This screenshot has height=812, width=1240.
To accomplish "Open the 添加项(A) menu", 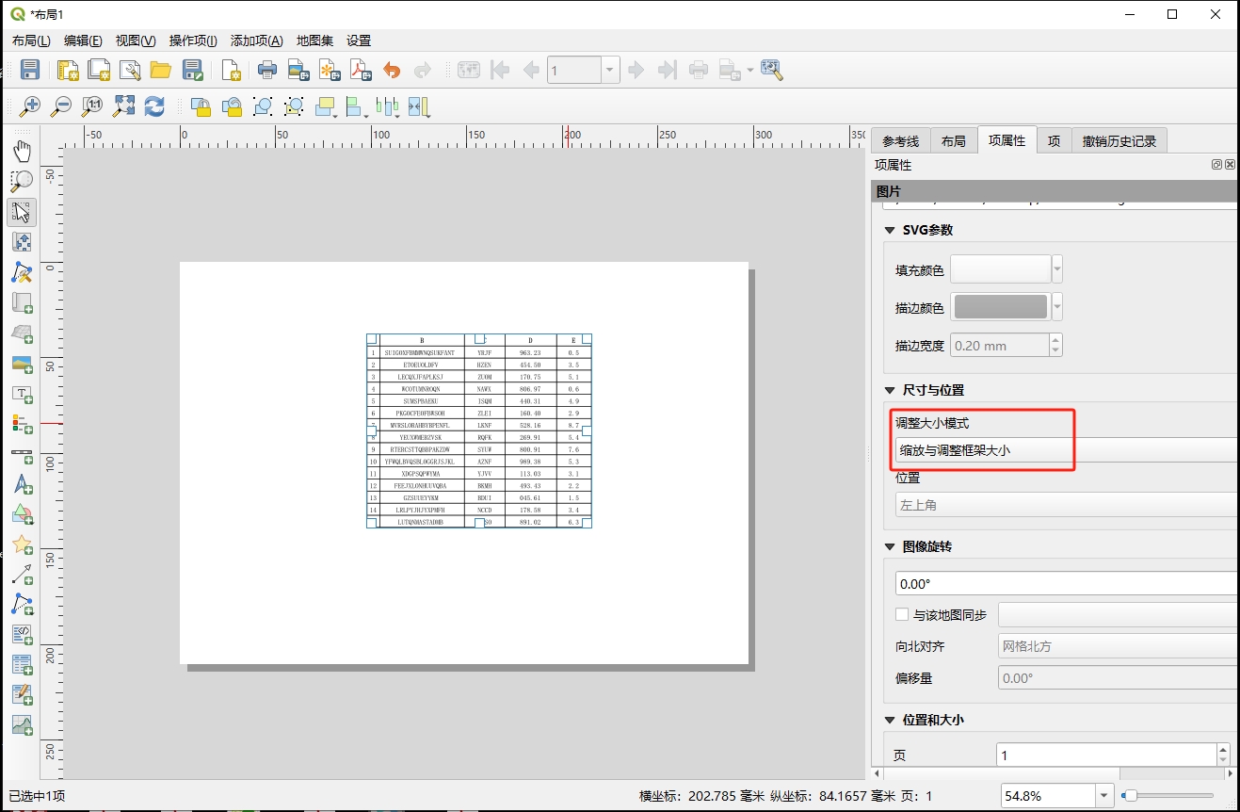I will coord(256,41).
